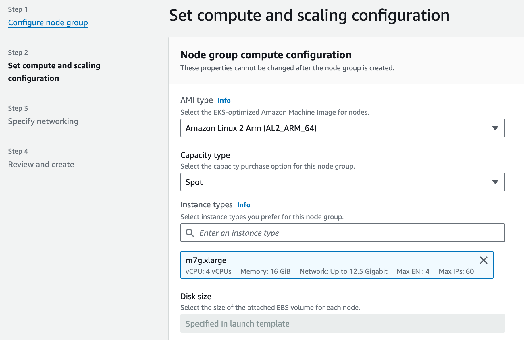Click the arrow icon of Capacity type dropdown
This screenshot has width=524, height=340.
[x=495, y=182]
